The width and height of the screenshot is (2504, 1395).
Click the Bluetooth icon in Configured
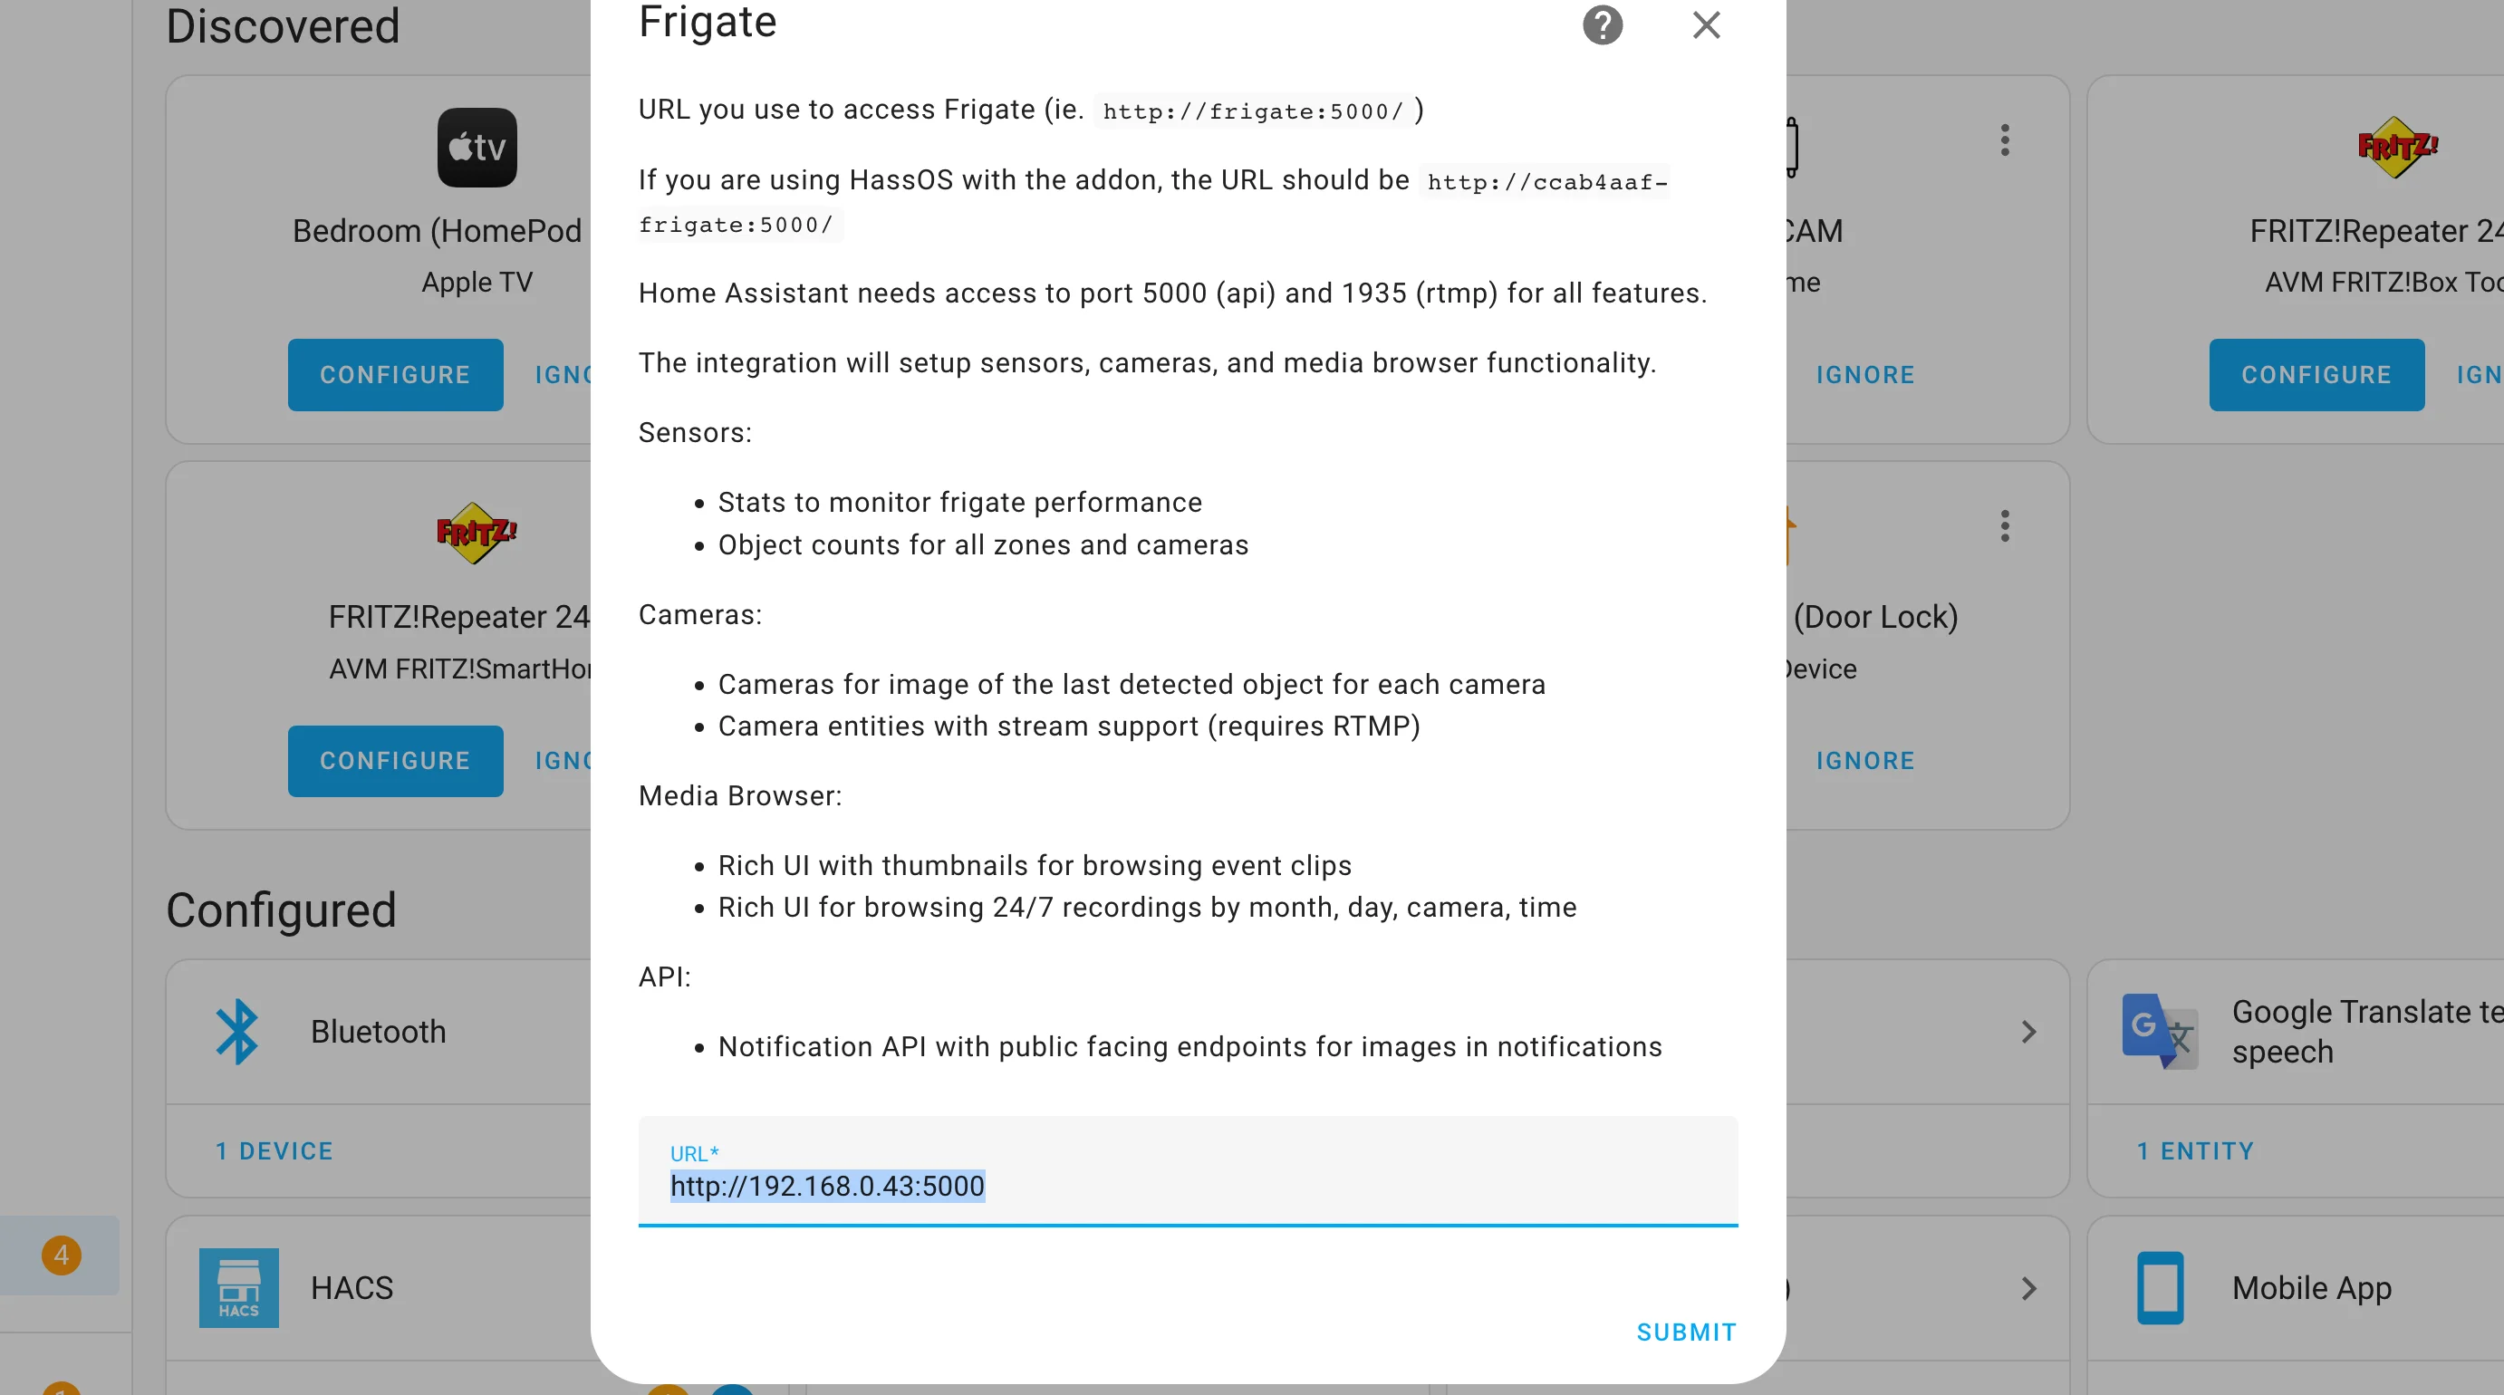tap(239, 1031)
